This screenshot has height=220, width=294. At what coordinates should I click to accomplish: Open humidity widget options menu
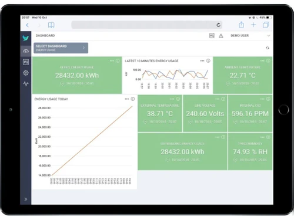point(262,137)
